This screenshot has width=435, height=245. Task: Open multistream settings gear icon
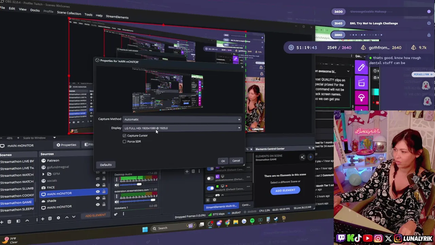click(x=214, y=200)
